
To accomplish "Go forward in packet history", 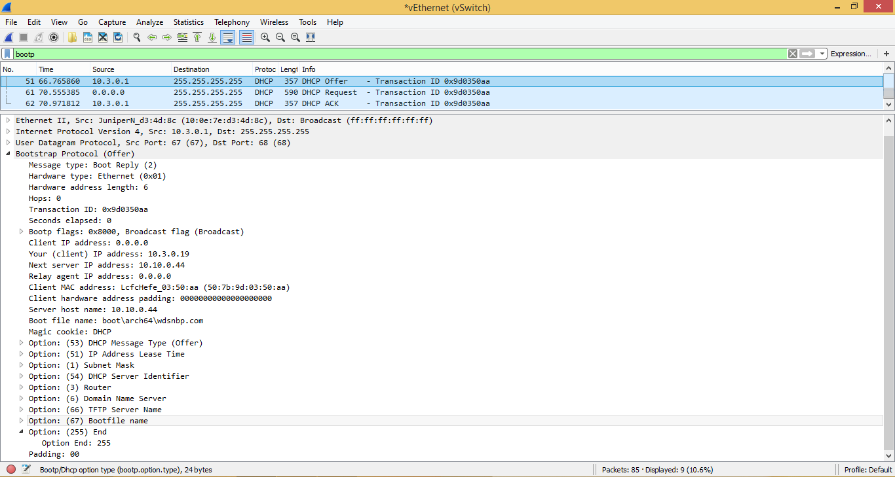I will click(x=167, y=37).
